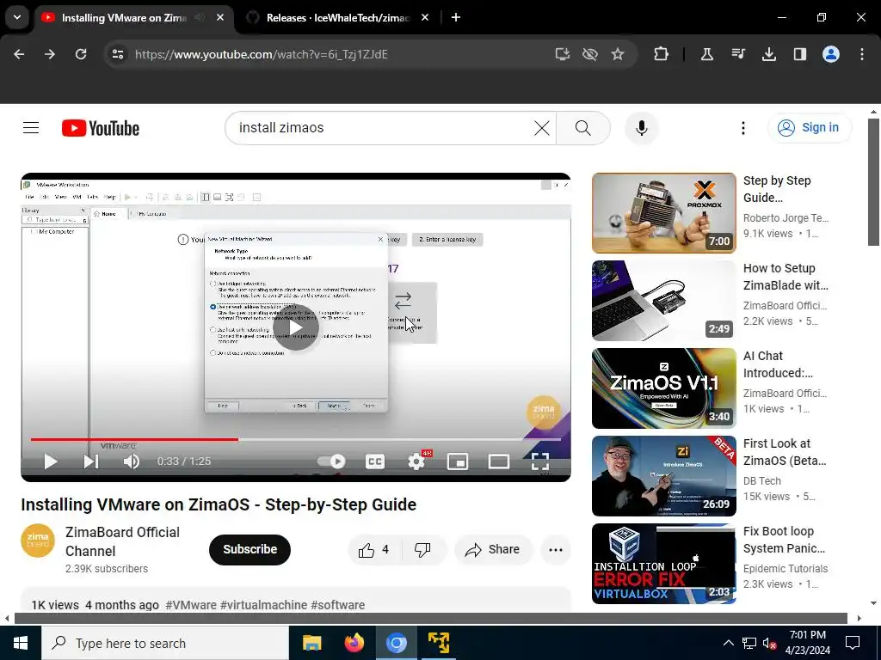Play video with the center play button
This screenshot has height=660, width=881.
pos(296,327)
